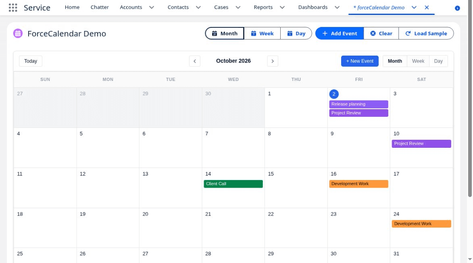This screenshot has height=263, width=473.
Task: Select the October 12 day cell
Action: tap(108, 188)
